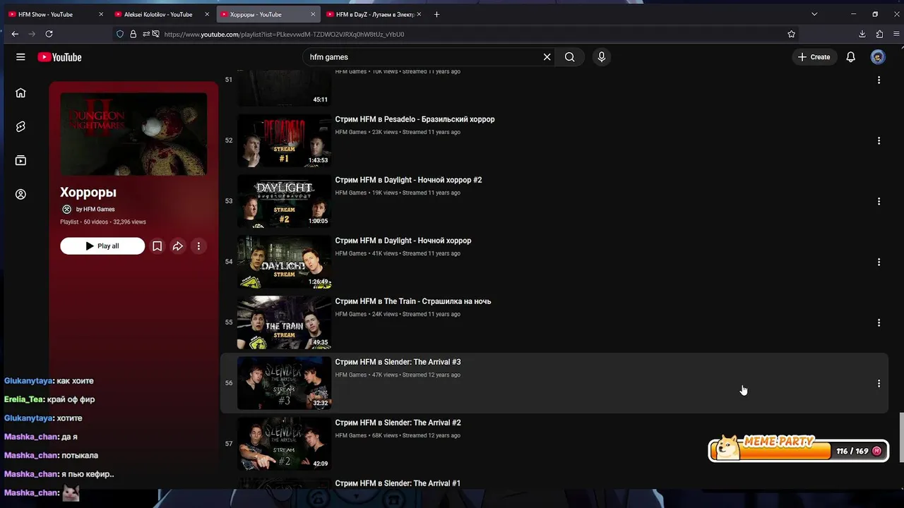The width and height of the screenshot is (904, 508).
Task: Open The Train - Страшилка на ночь title
Action: tap(412, 301)
